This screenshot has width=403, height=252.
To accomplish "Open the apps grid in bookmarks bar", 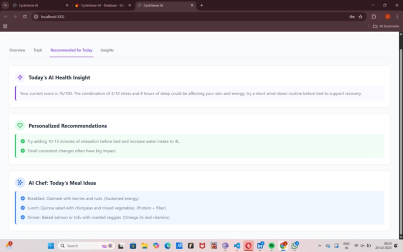I will click(5, 26).
